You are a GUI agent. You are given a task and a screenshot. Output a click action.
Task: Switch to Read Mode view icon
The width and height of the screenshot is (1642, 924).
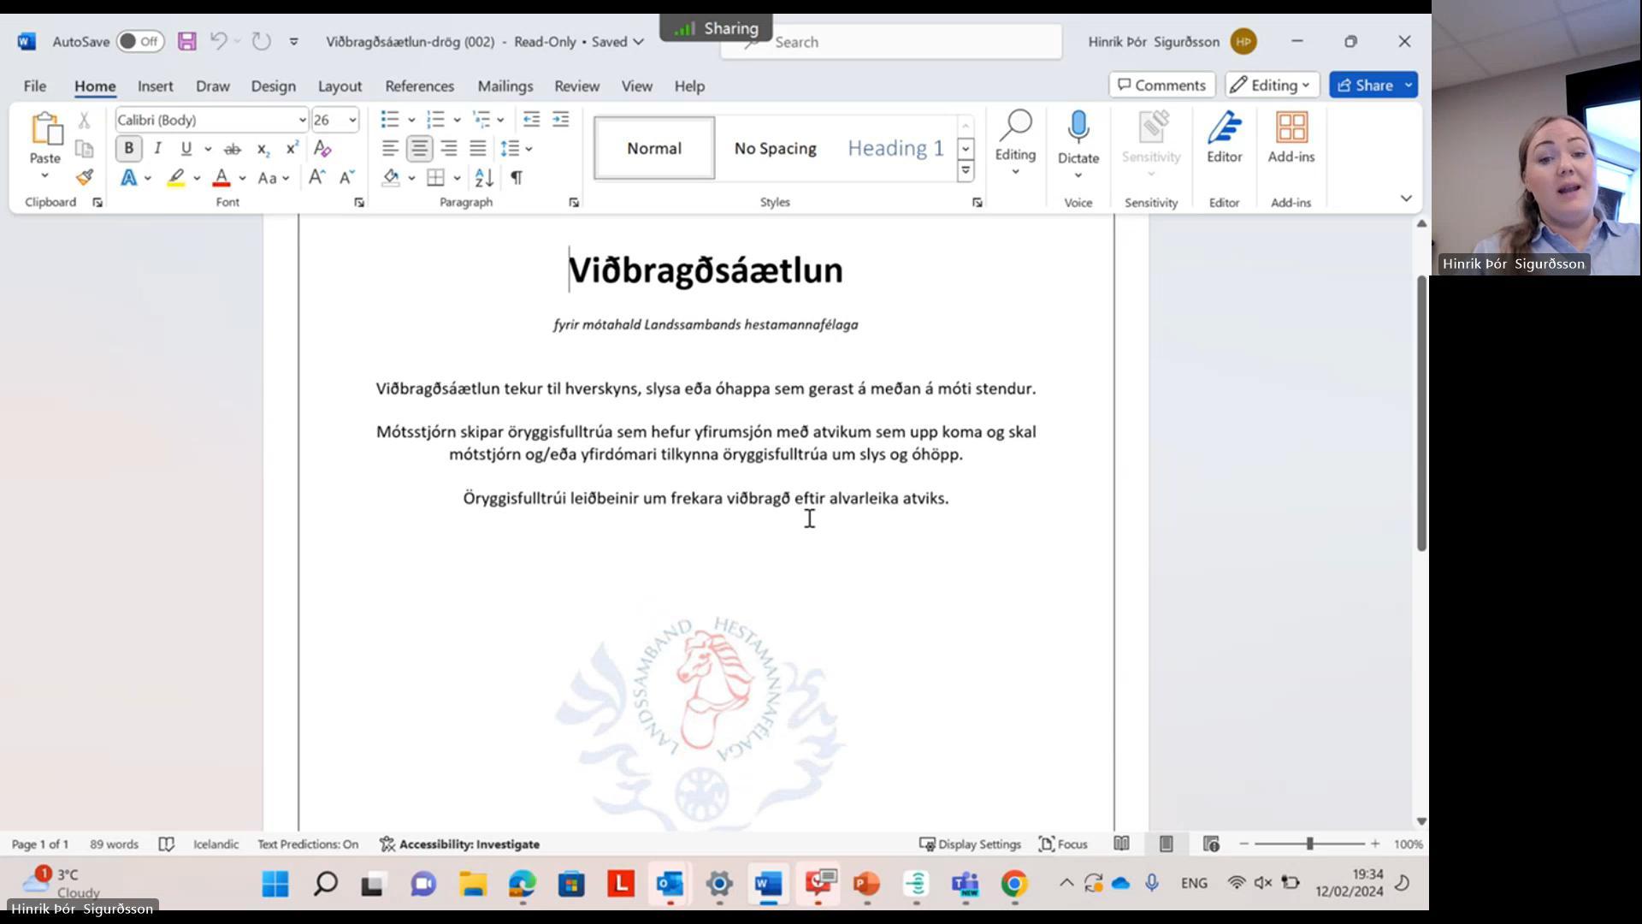(1121, 844)
